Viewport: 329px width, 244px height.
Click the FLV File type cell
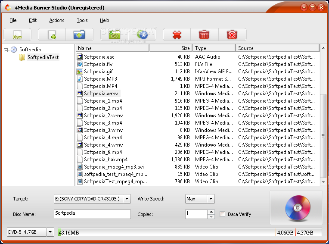pos(204,64)
